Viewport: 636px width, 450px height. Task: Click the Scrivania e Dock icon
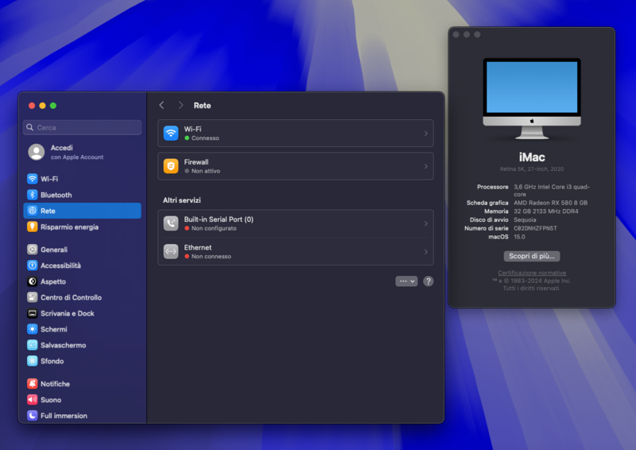pyautogui.click(x=32, y=313)
